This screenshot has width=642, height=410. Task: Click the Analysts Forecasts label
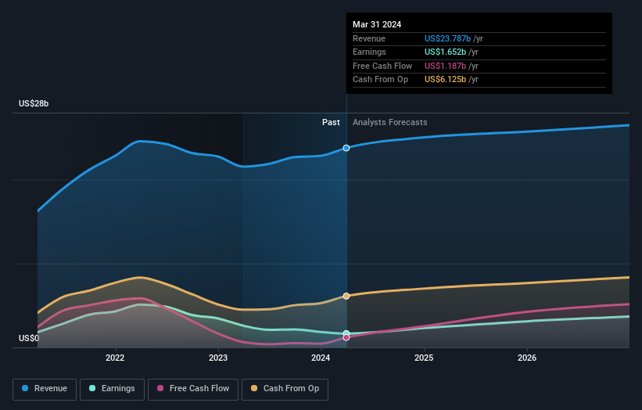389,122
